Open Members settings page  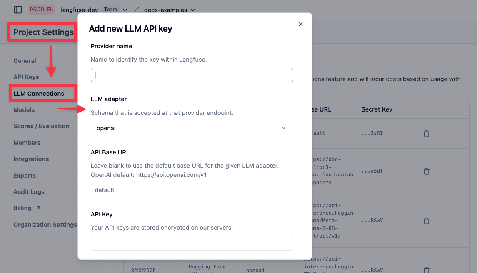(27, 143)
